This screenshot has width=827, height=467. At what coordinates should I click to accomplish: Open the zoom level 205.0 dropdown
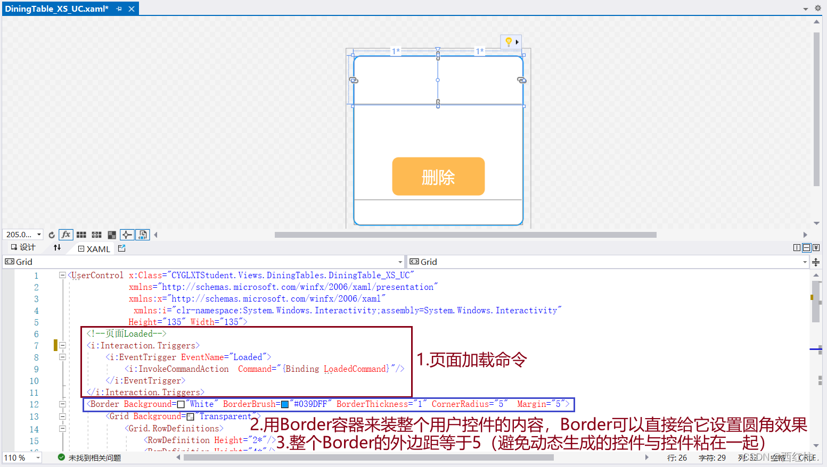click(x=39, y=235)
